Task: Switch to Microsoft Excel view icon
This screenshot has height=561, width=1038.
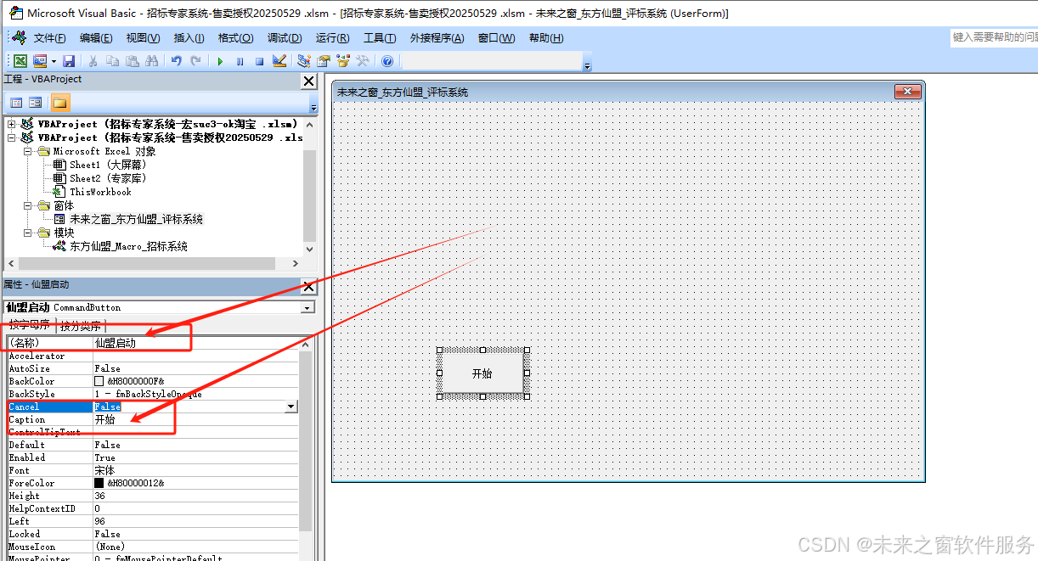Action: click(x=20, y=61)
